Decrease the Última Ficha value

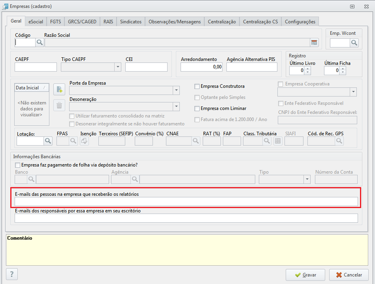click(x=343, y=72)
